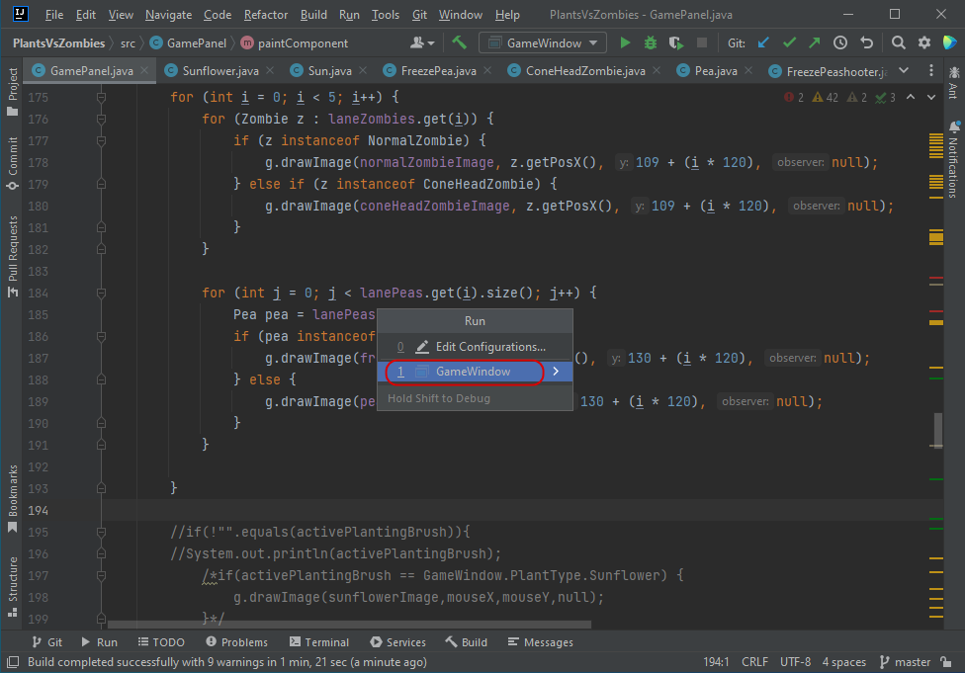The height and width of the screenshot is (673, 965).
Task: Open Notifications tool window
Action: point(953,159)
